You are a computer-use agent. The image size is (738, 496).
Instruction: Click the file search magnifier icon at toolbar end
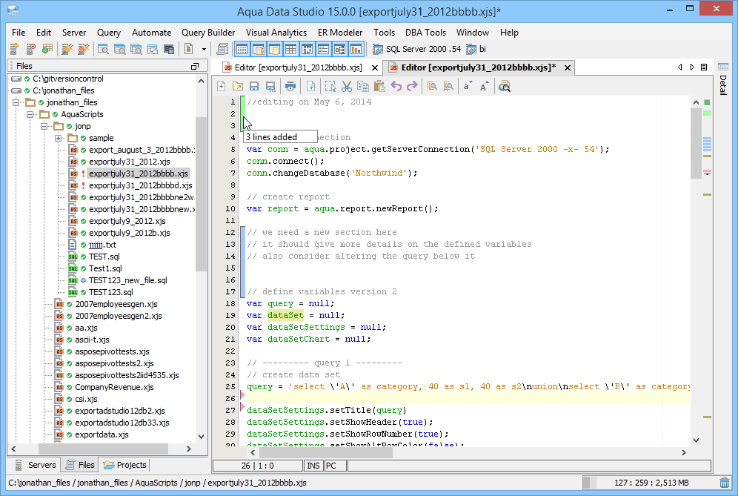click(x=505, y=86)
